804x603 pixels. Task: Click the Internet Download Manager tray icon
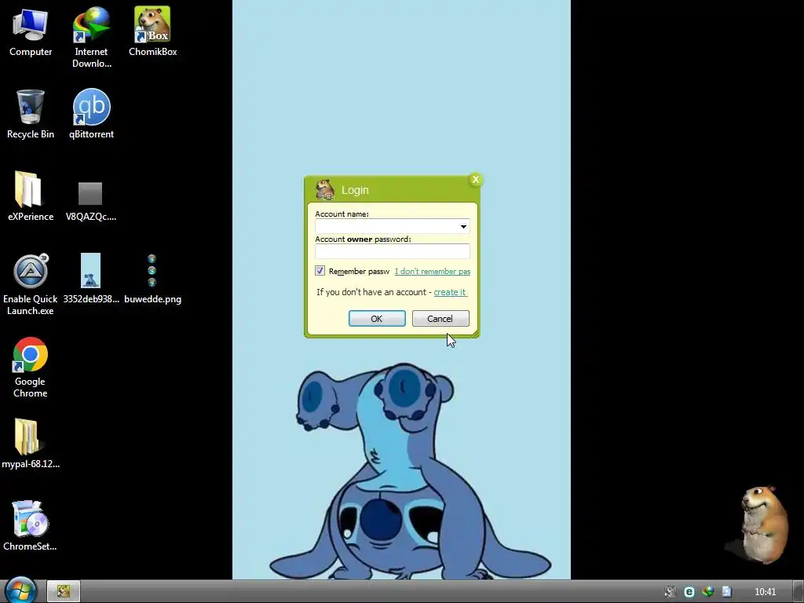[x=707, y=592]
